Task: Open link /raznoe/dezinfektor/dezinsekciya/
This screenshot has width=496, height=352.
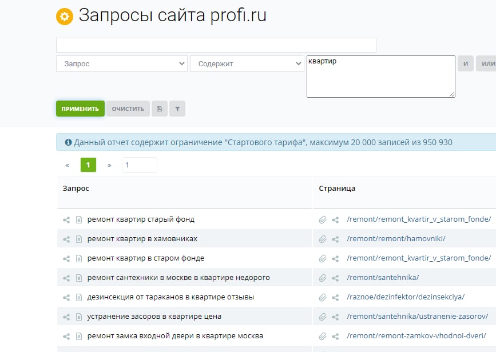Action: tap(406, 297)
